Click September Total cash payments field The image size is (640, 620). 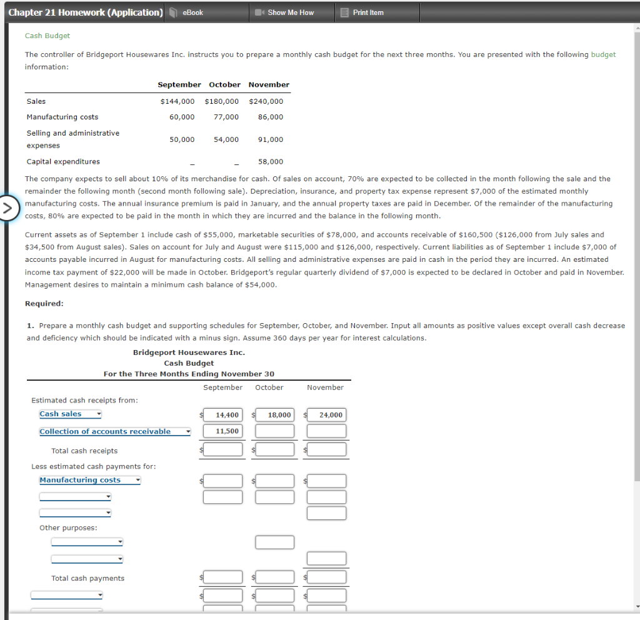223,577
